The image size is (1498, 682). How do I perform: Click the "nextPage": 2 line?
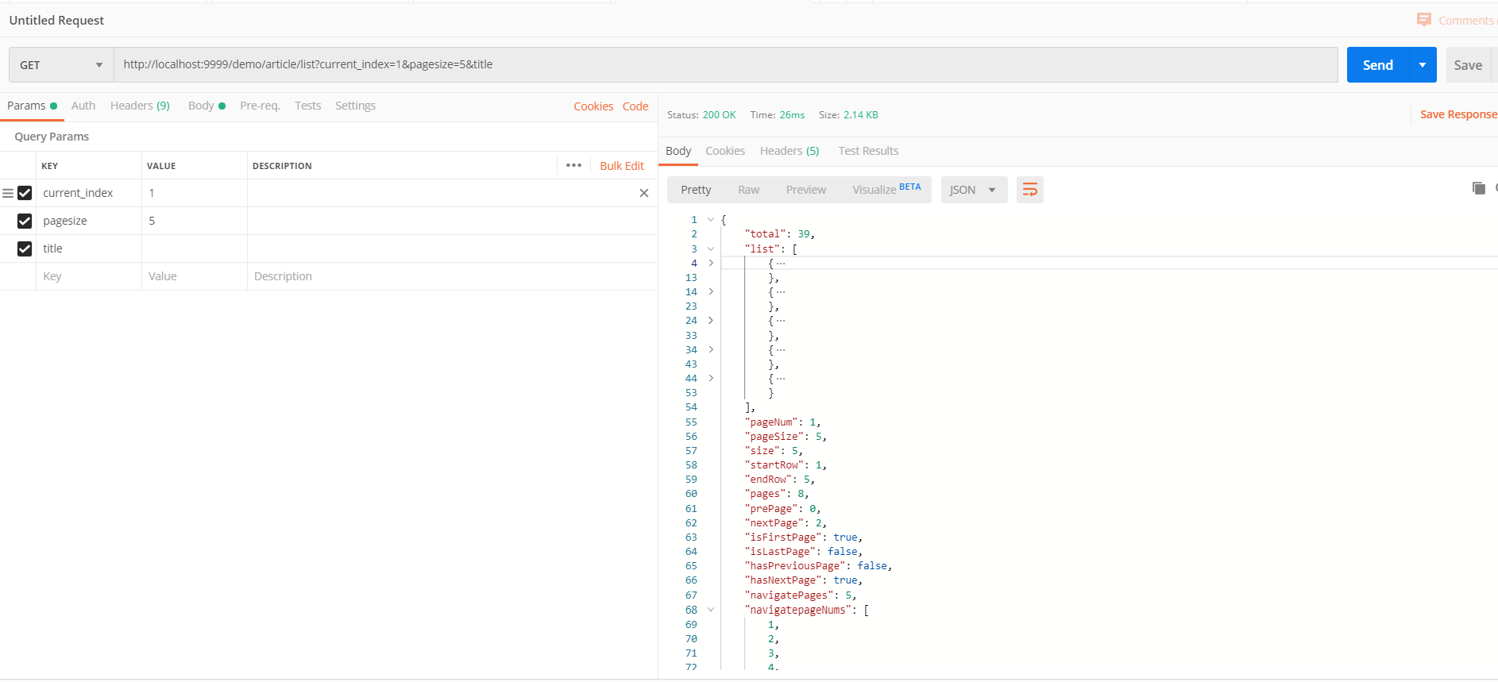pos(786,523)
